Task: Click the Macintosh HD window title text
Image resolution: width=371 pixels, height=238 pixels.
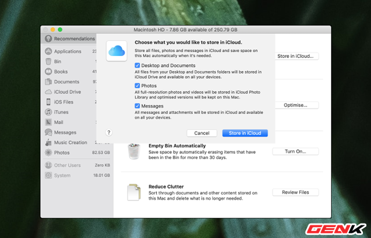Action: (x=185, y=29)
